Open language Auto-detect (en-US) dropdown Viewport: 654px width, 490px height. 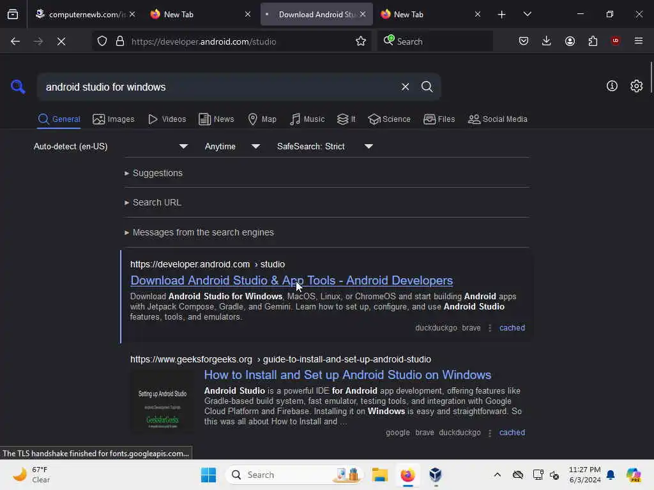110,146
